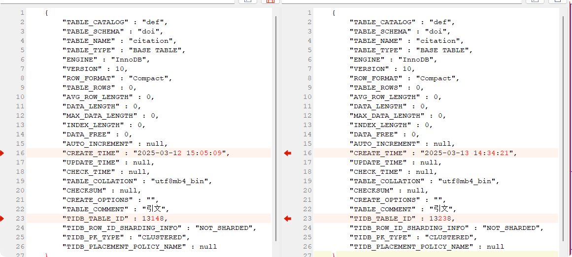Screen dimensions: 572x257
Task: Click "TABLE_TYPE" : "BASE TABLE" in right pane
Action: pyautogui.click(x=411, y=50)
